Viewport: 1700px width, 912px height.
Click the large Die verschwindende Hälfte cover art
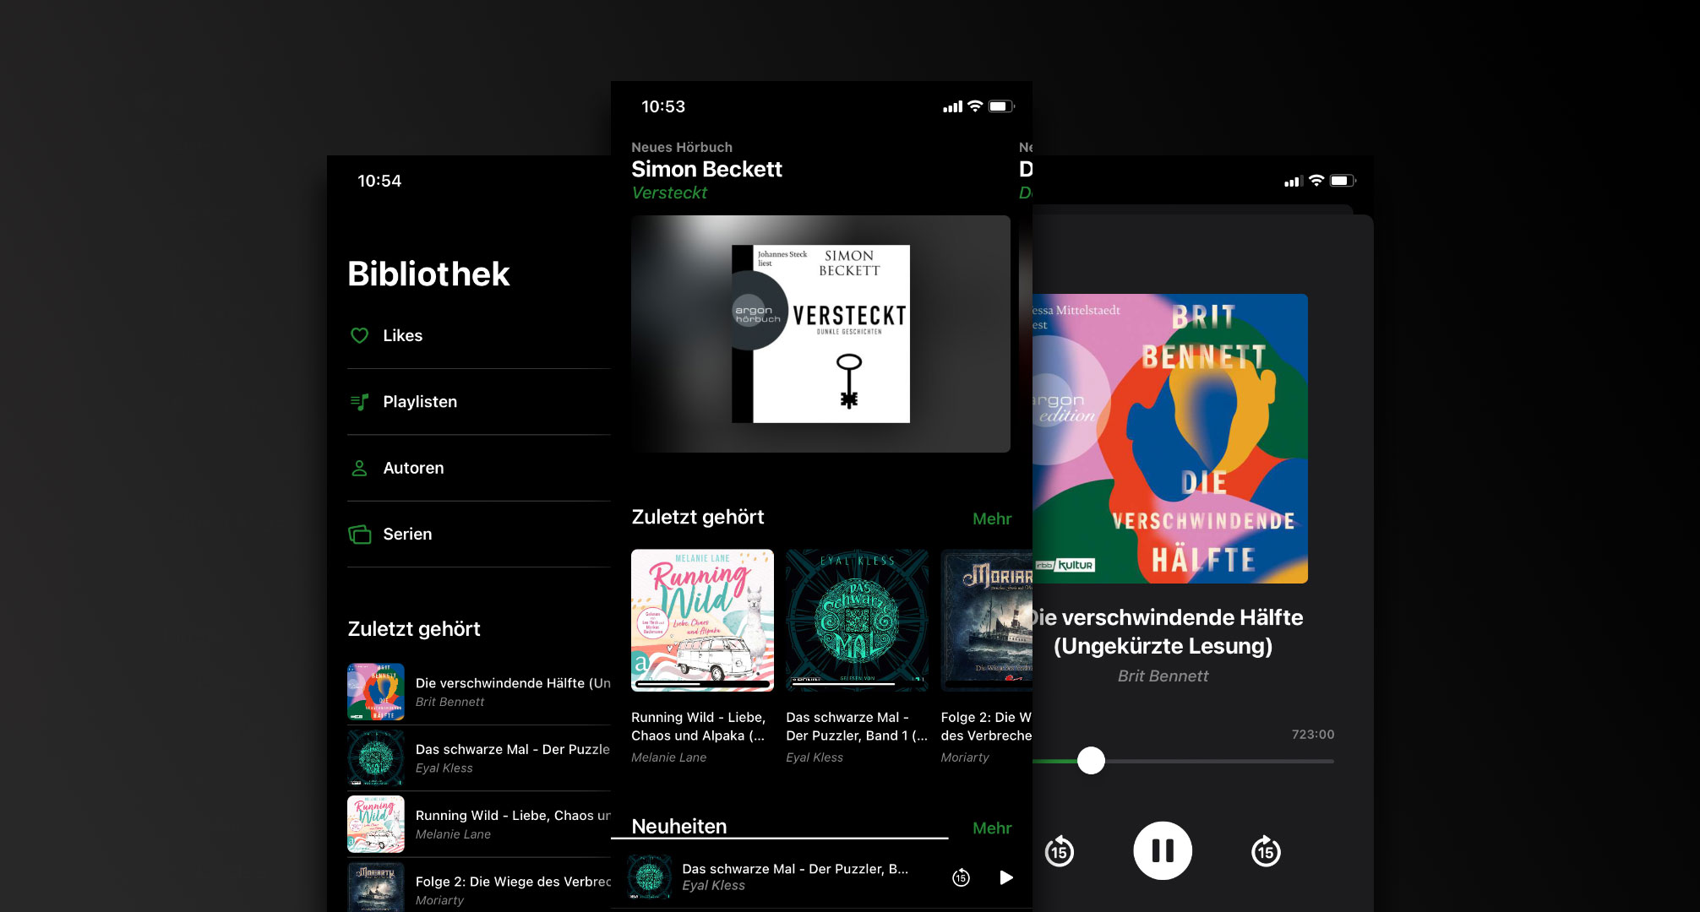coord(1170,438)
